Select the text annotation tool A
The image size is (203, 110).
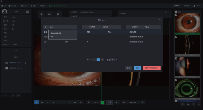coord(81,102)
